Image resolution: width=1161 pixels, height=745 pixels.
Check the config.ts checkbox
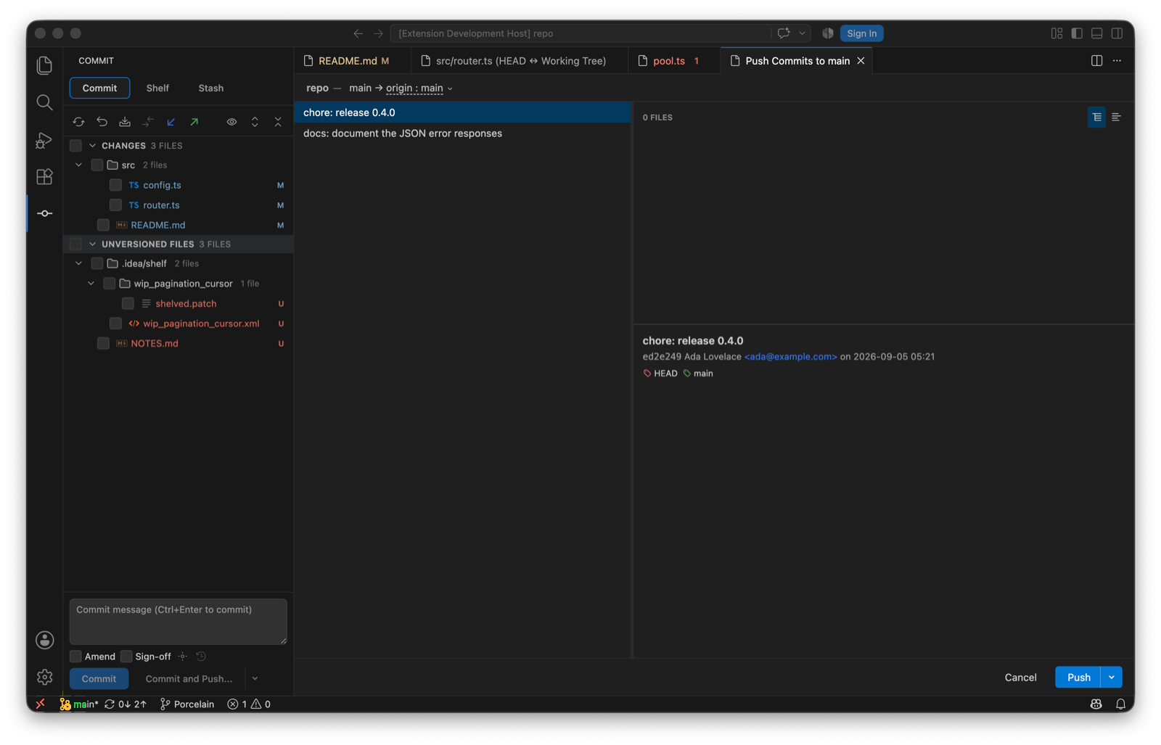(115, 185)
